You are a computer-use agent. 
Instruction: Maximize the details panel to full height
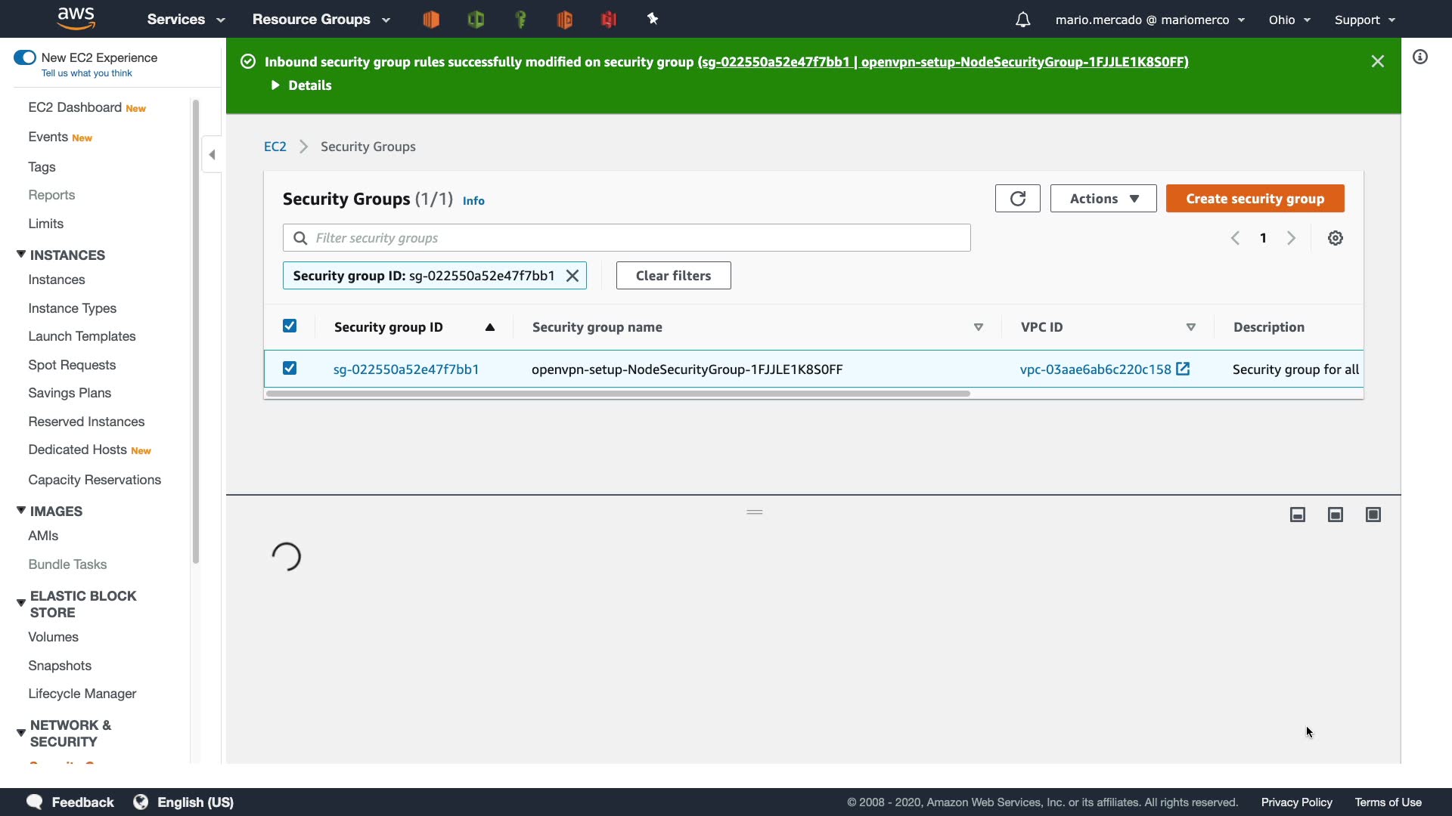tap(1373, 515)
